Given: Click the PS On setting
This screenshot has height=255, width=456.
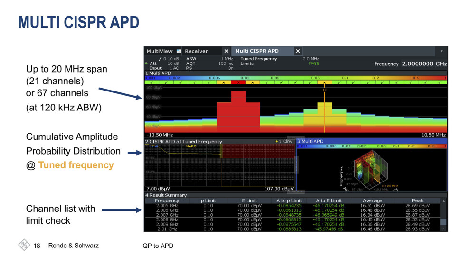Looking at the screenshot, I should (209, 68).
